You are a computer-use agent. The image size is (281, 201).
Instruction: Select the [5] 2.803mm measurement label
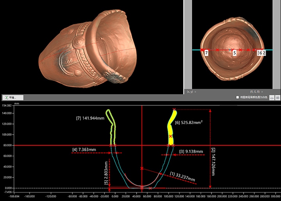click(106, 171)
